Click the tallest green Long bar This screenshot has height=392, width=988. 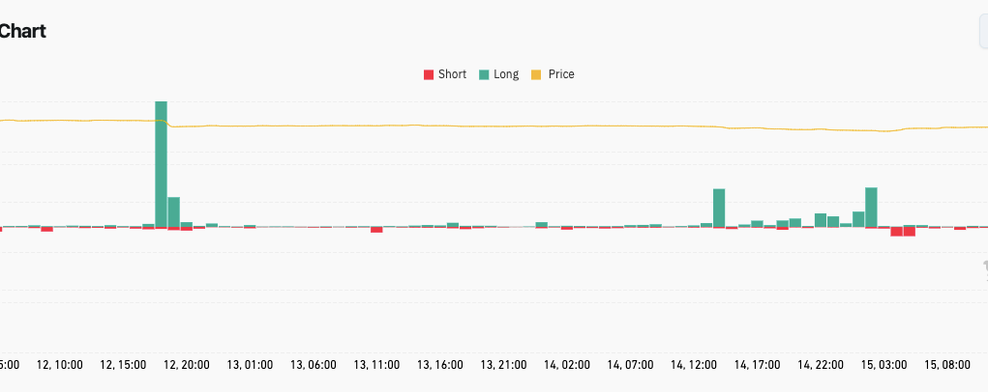click(161, 164)
